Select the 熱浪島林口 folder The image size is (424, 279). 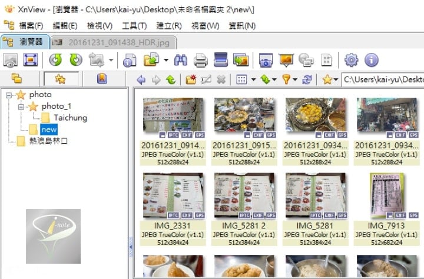pos(48,141)
